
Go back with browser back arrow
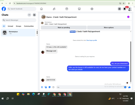coord(2,3)
